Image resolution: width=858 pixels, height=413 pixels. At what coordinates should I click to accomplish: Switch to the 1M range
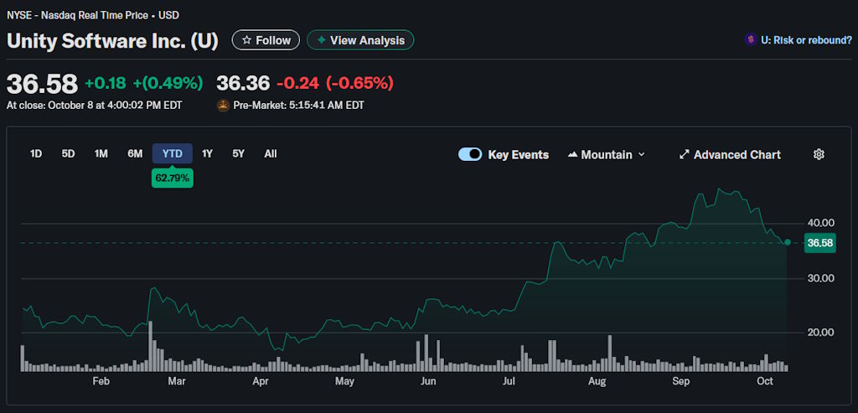point(101,153)
